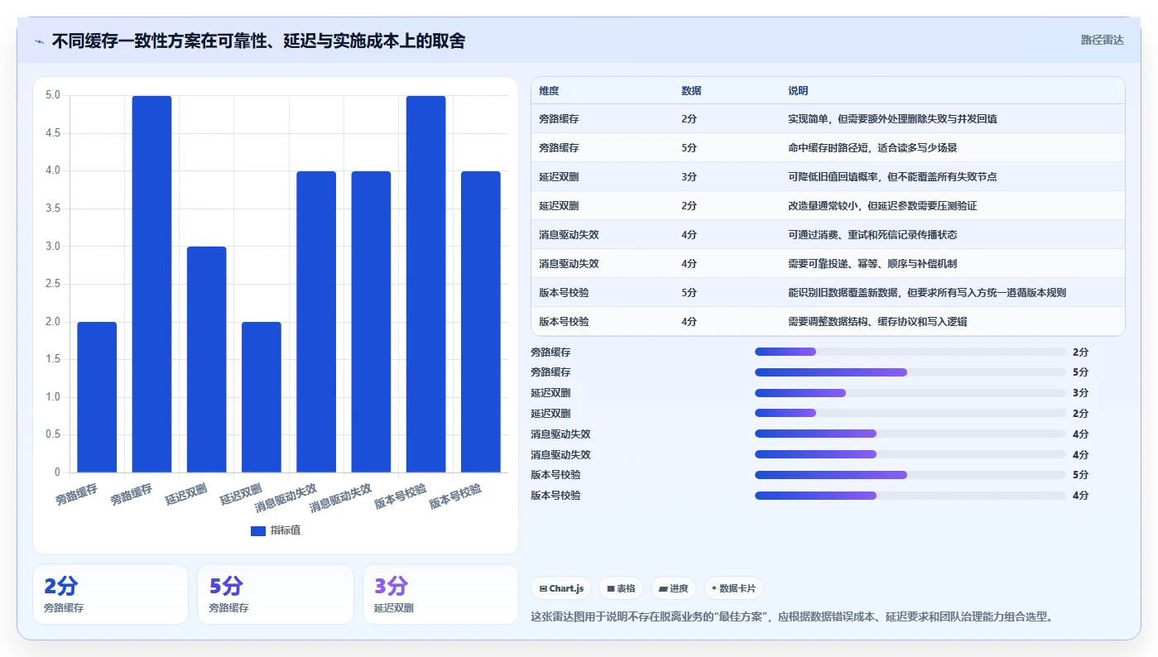This screenshot has width=1158, height=657.
Task: Click the 数据 column header
Action: 691,91
